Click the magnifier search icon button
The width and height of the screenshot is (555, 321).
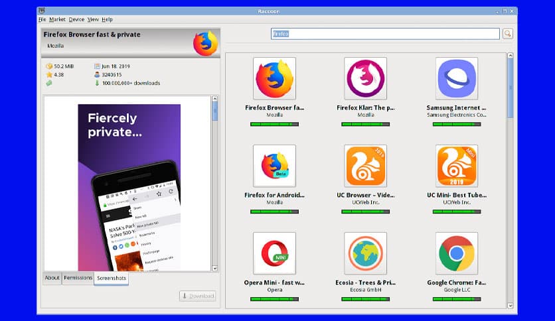tap(508, 34)
